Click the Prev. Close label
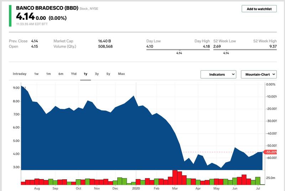This screenshot has width=285, height=191. point(18,41)
